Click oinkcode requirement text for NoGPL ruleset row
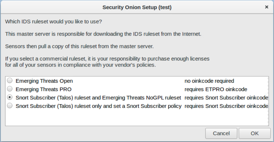 tap(226, 97)
